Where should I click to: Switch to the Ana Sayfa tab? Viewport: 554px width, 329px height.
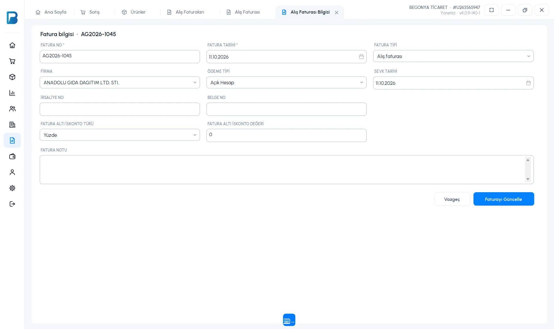[x=51, y=12]
